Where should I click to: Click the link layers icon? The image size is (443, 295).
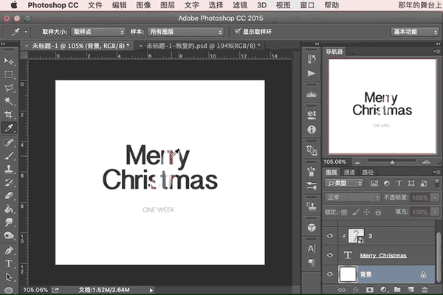342,289
